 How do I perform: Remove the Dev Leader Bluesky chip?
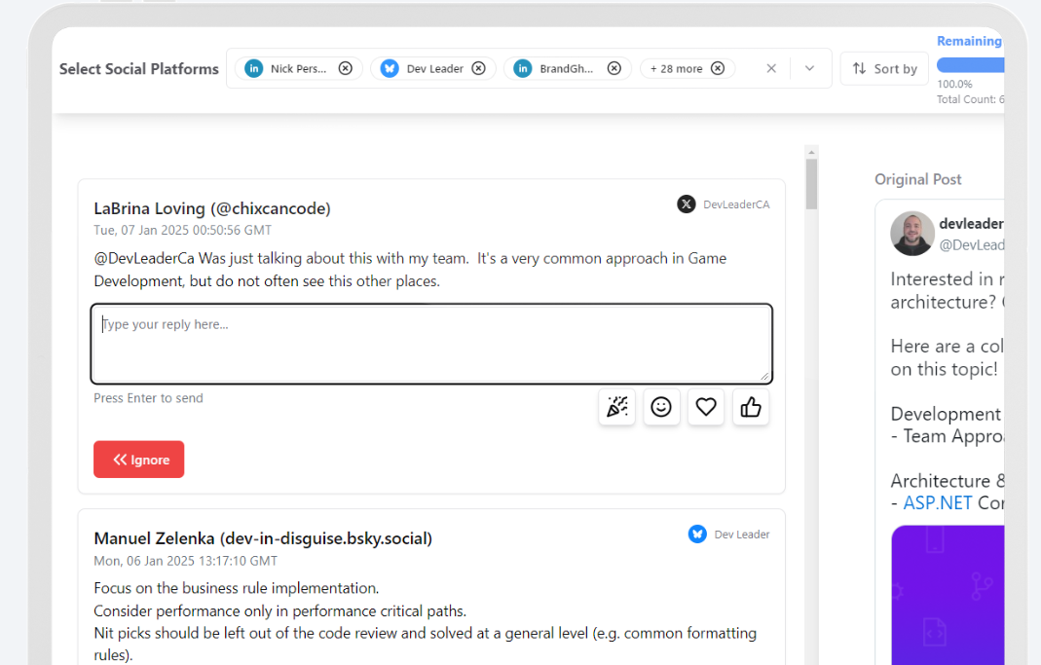(x=479, y=68)
